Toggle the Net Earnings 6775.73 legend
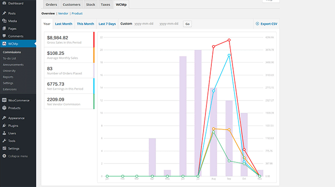Screen dimensions: 335x187 69,86
